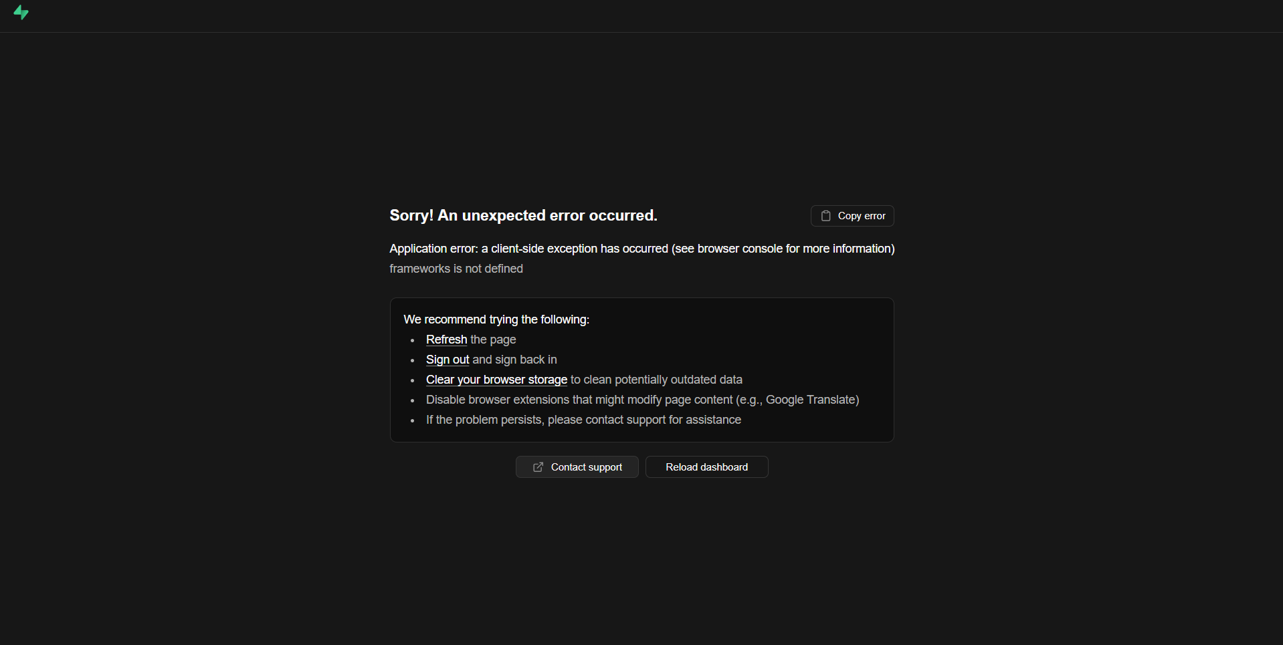The image size is (1283, 645).
Task: Open the Refresh link
Action: (446, 340)
